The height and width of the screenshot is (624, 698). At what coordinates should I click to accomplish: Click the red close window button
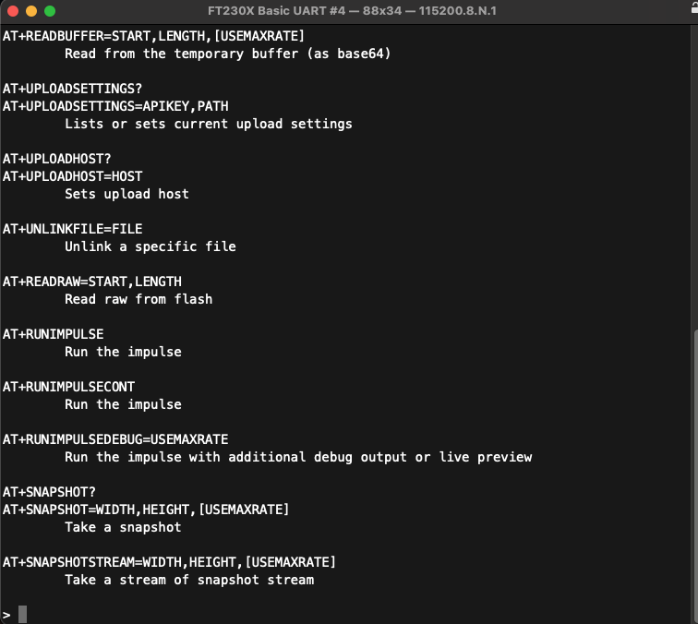click(13, 11)
